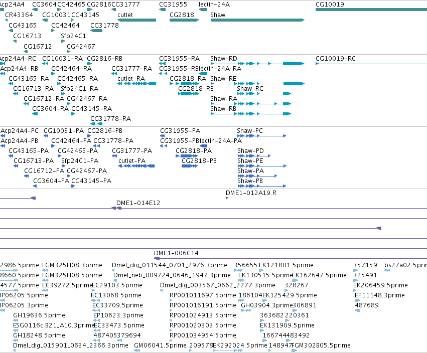Select the Shaw gene feature bar
Screen dimensions: 427x353
[257, 20]
